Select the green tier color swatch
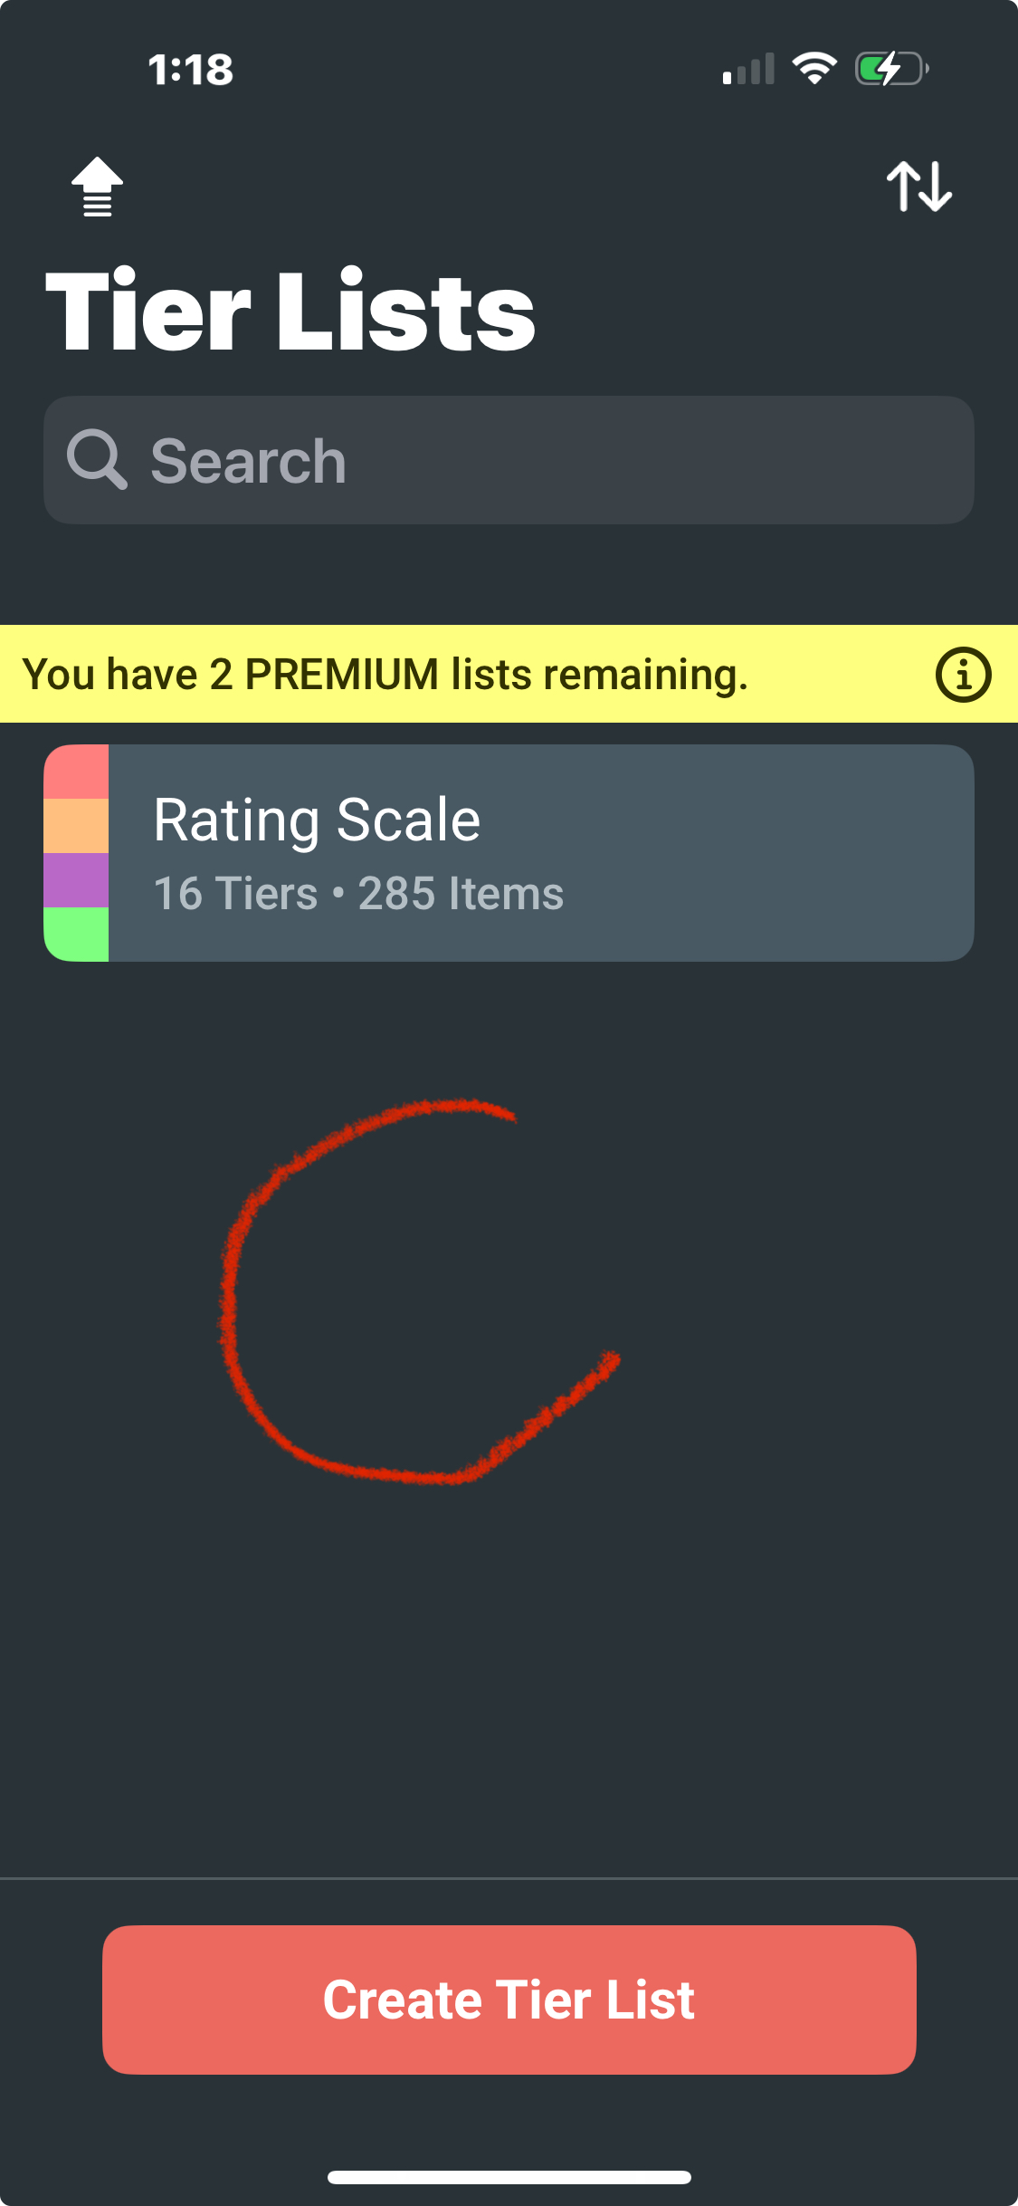 point(76,935)
